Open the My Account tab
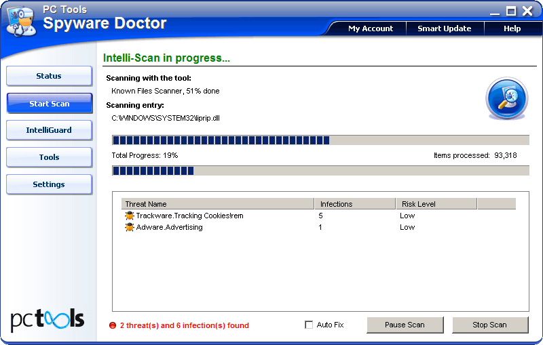Viewport: 543px width, 345px height. [x=371, y=28]
